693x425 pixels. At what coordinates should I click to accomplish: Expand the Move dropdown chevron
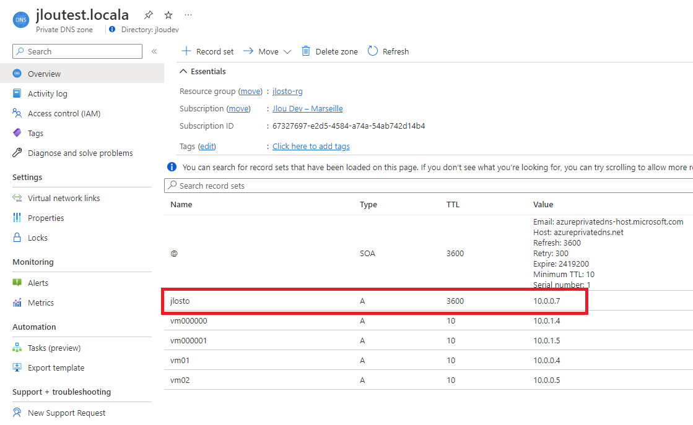tap(287, 51)
